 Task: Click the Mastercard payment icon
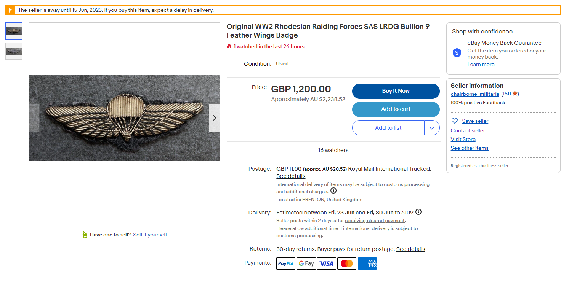347,263
